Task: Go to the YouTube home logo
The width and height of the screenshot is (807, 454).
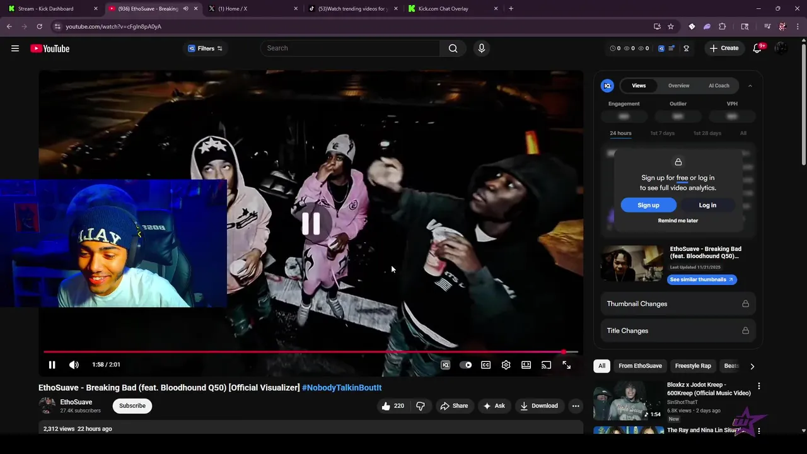Action: tap(50, 49)
